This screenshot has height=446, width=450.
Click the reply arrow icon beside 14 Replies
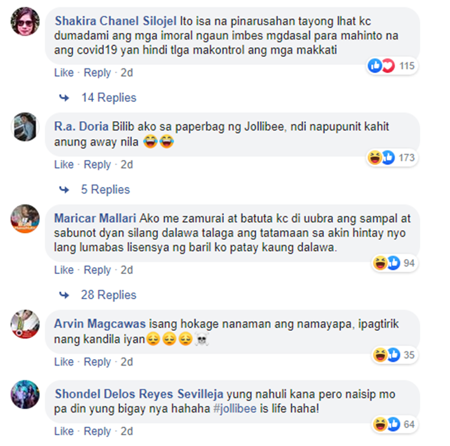click(64, 98)
